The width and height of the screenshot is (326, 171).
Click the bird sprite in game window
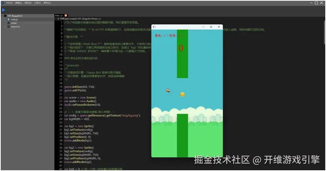(168, 91)
